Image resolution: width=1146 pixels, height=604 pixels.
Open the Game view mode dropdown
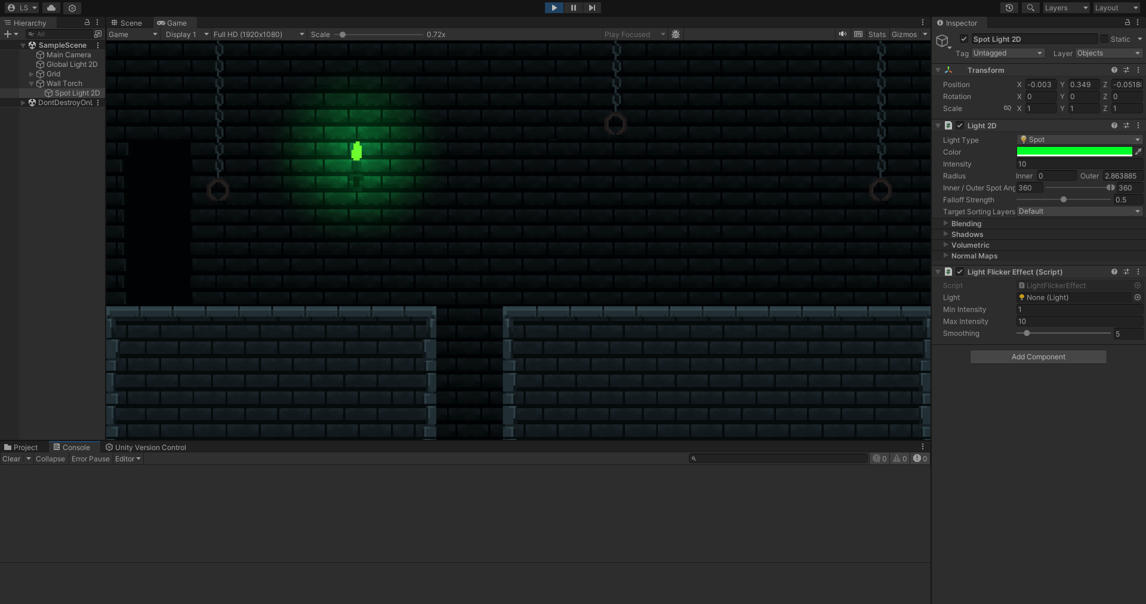[133, 35]
